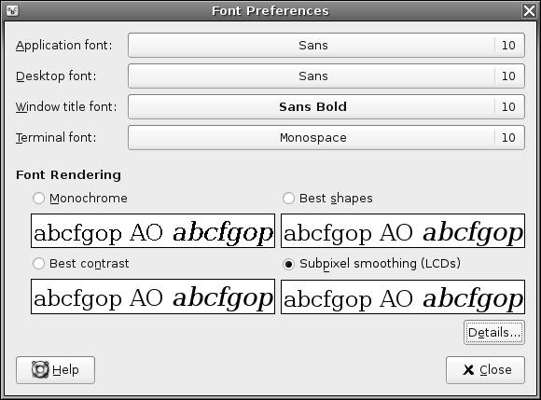The image size is (541, 400).
Task: Choose Best contrast rendering
Action: 38,264
